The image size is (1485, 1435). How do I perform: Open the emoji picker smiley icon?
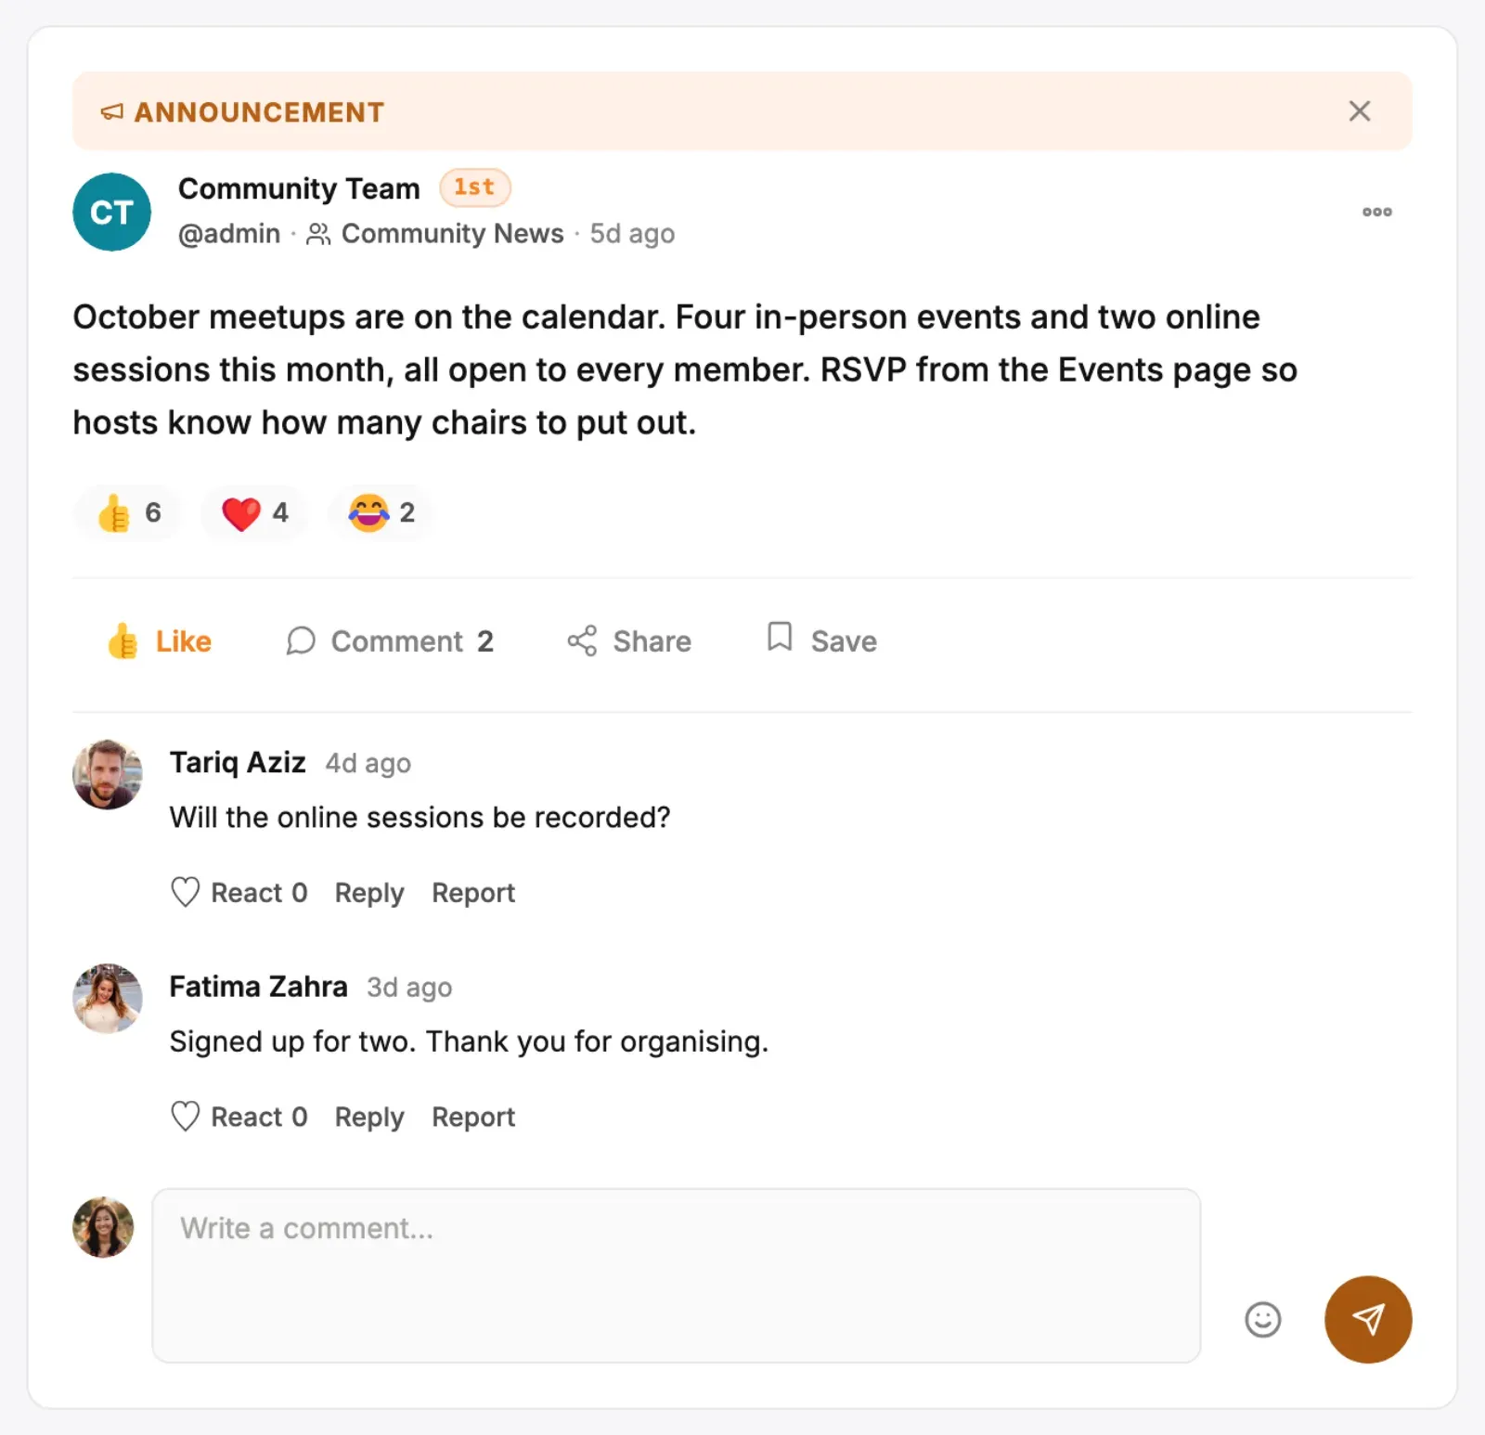pos(1262,1319)
